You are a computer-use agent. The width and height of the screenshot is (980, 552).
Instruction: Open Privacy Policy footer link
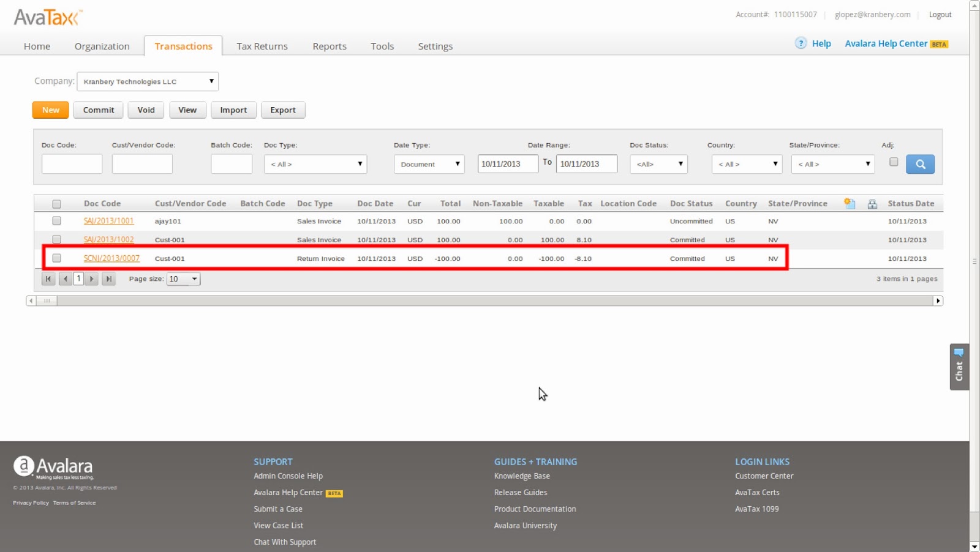(31, 503)
